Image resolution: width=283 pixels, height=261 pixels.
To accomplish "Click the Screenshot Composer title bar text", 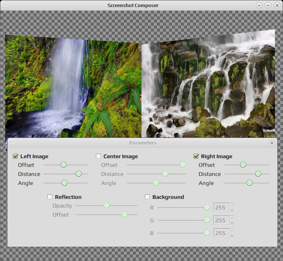I will point(133,5).
